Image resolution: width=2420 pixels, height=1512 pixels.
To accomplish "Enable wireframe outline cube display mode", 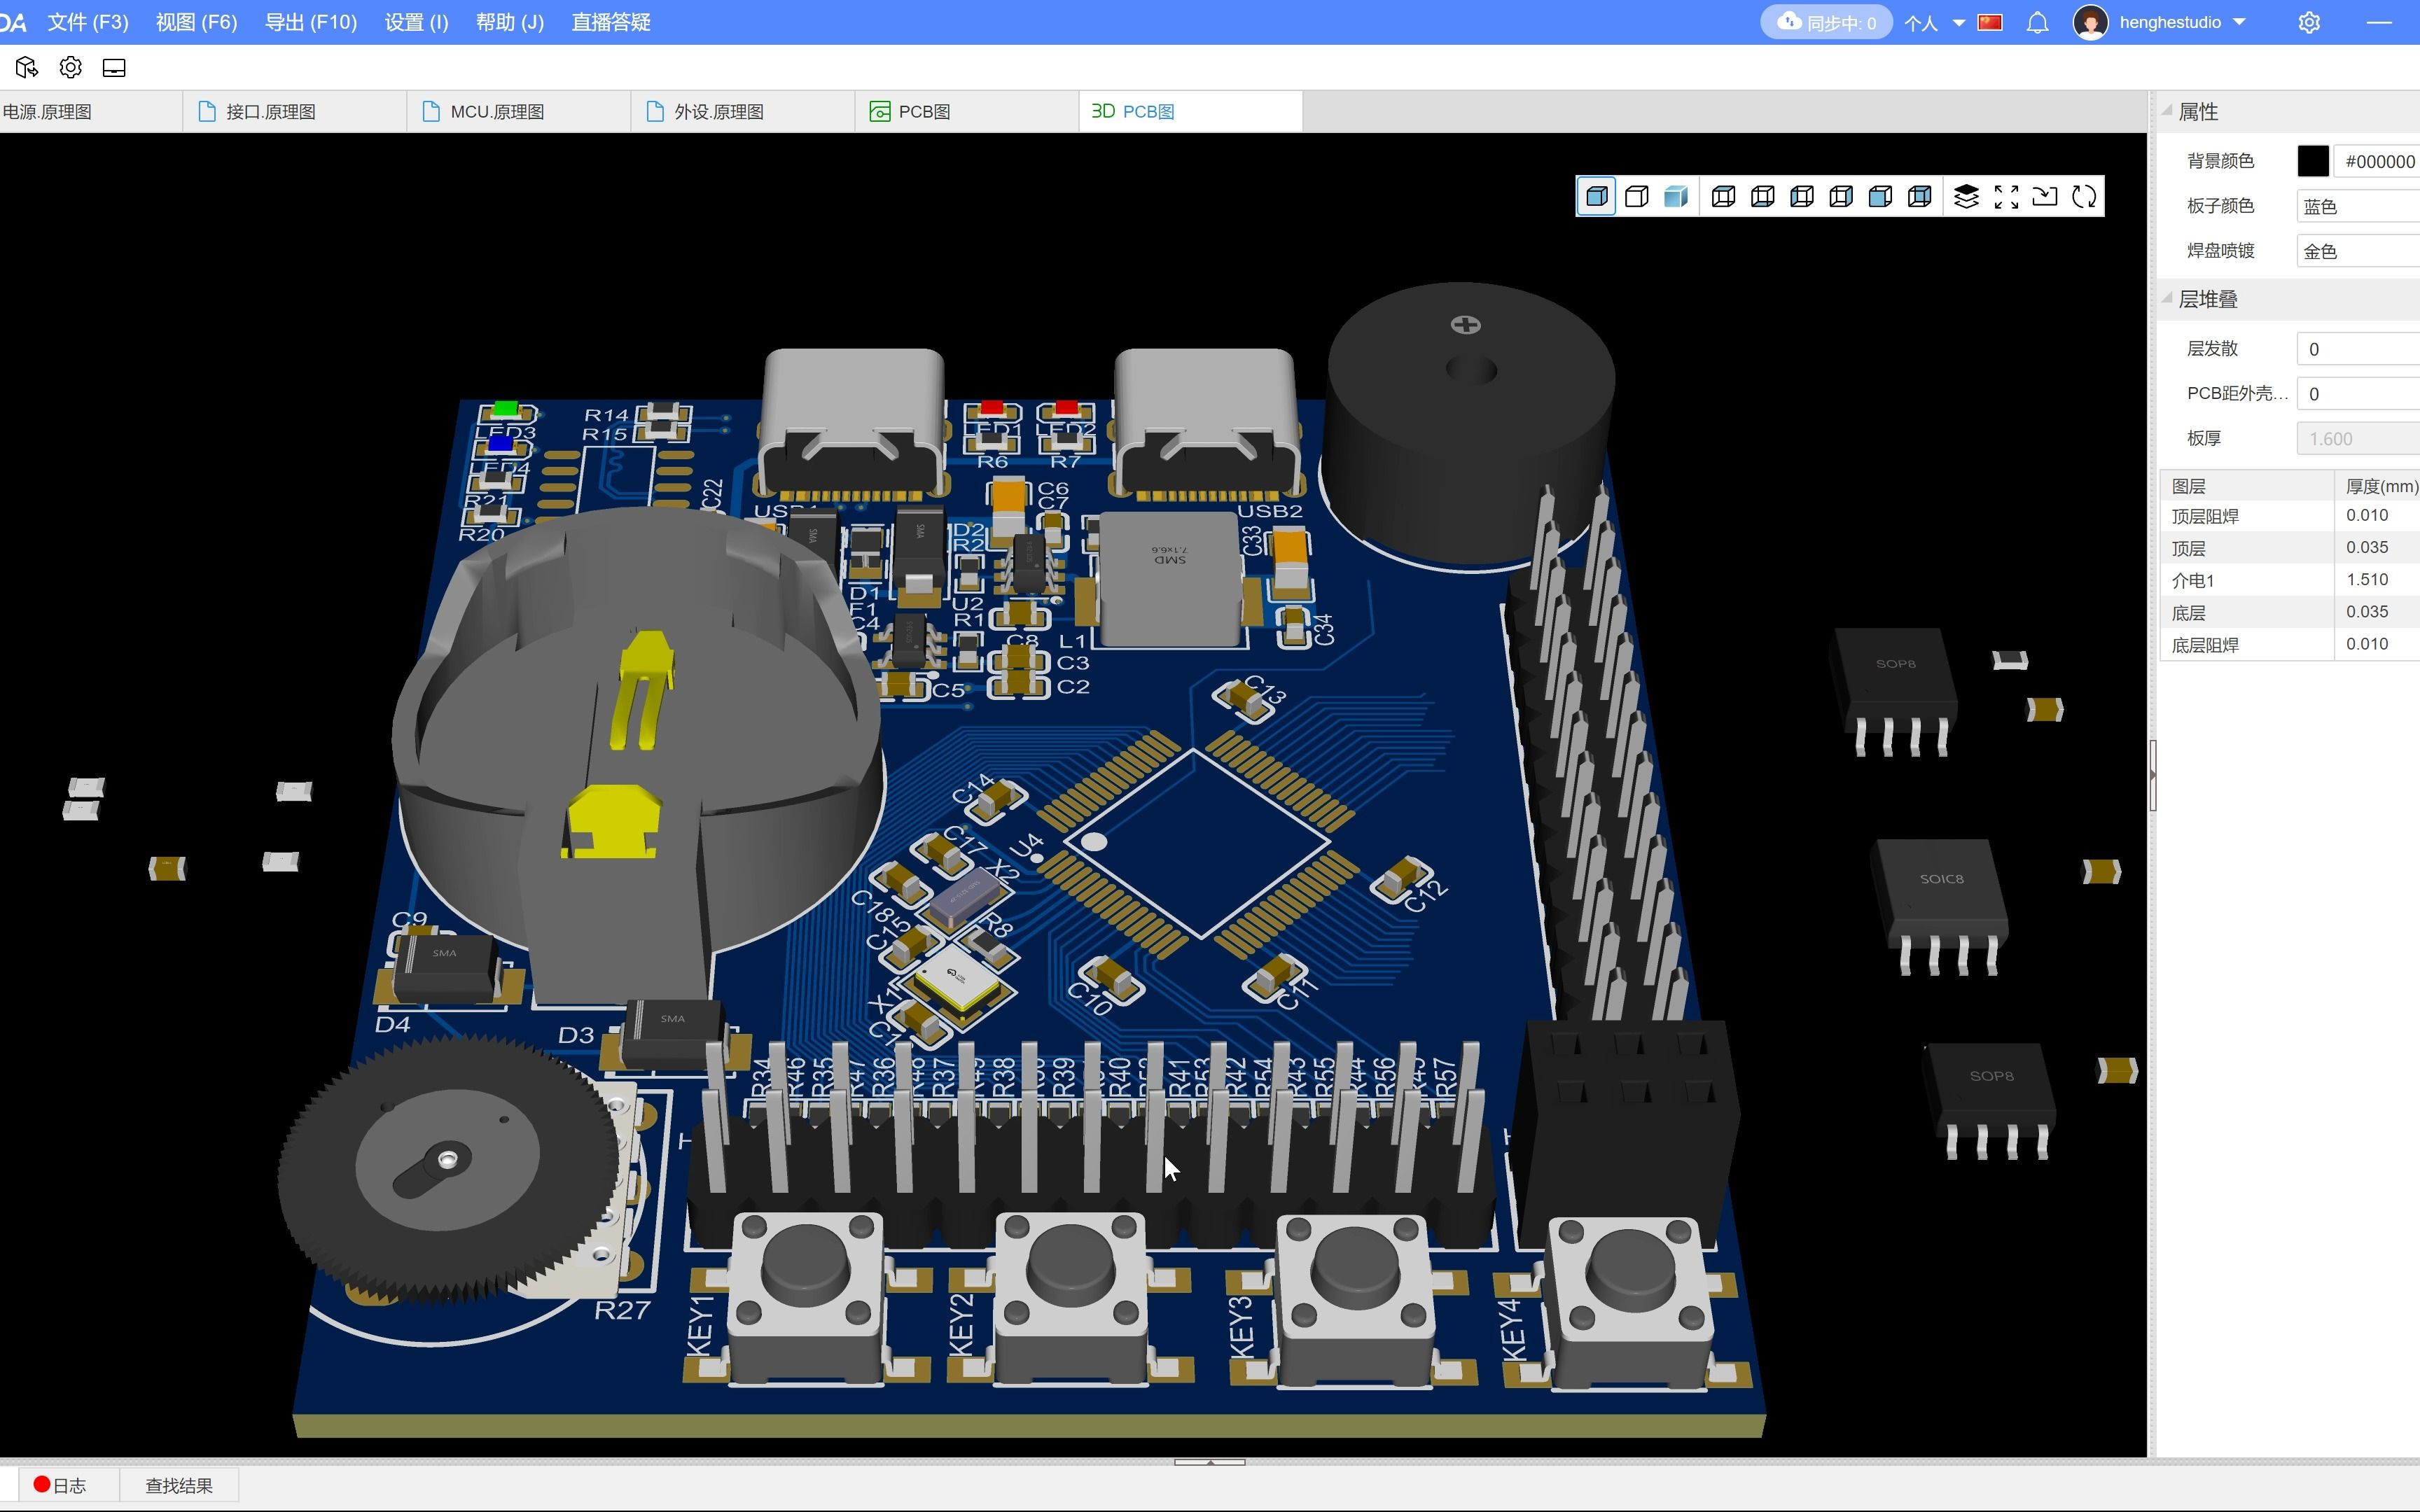I will point(1637,197).
